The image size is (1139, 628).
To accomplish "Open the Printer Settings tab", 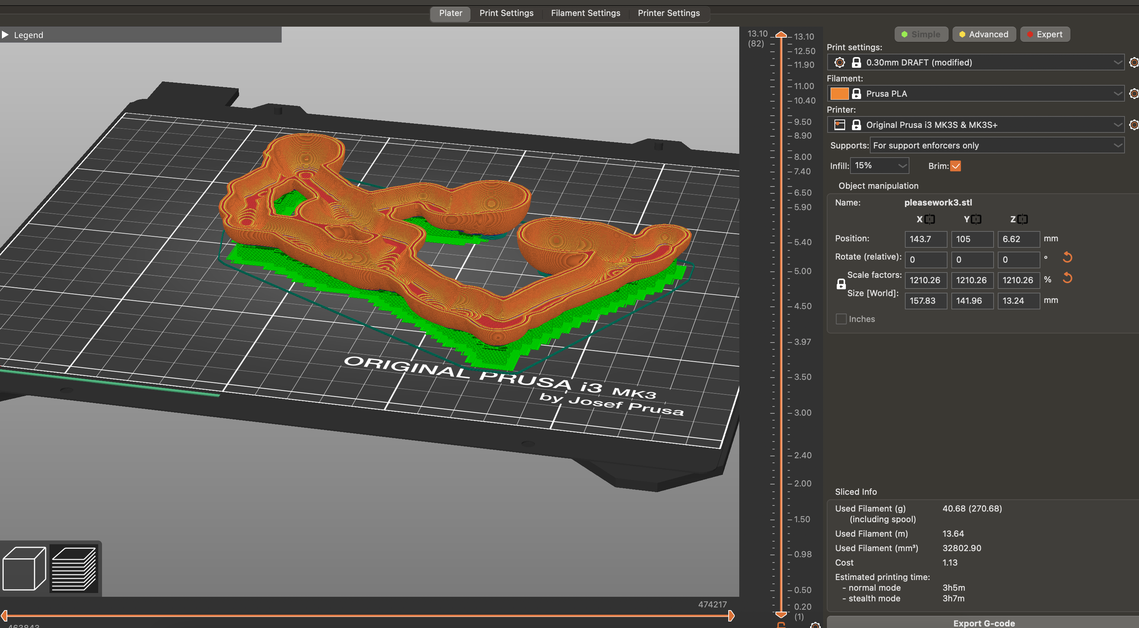I will click(668, 13).
